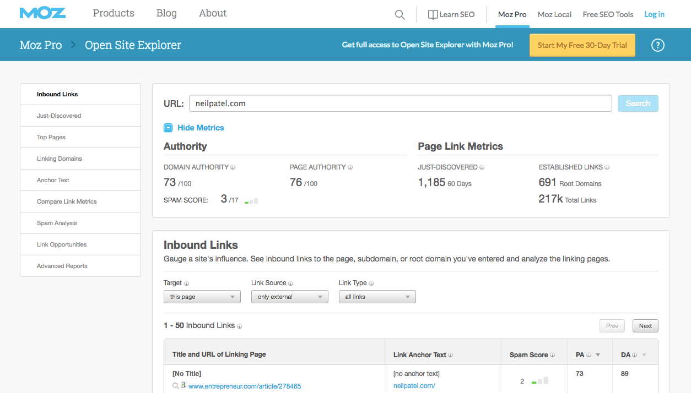Image resolution: width=691 pixels, height=393 pixels.
Task: Open the search magnifier icon in header
Action: point(400,15)
